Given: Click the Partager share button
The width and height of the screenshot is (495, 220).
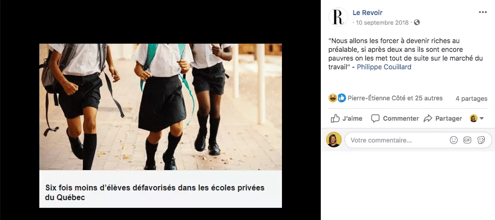Looking at the screenshot, I should tap(443, 119).
